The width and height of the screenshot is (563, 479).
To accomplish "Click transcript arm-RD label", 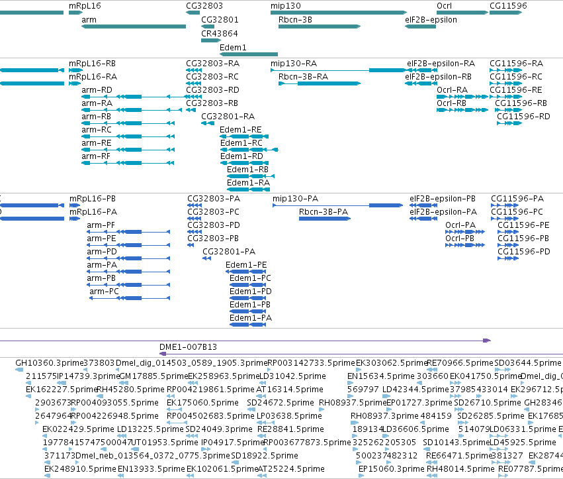I will click(x=97, y=90).
